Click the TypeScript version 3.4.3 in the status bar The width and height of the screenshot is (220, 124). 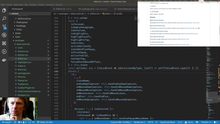pos(180,122)
